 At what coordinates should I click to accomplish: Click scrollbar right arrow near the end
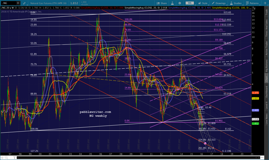click(259, 158)
